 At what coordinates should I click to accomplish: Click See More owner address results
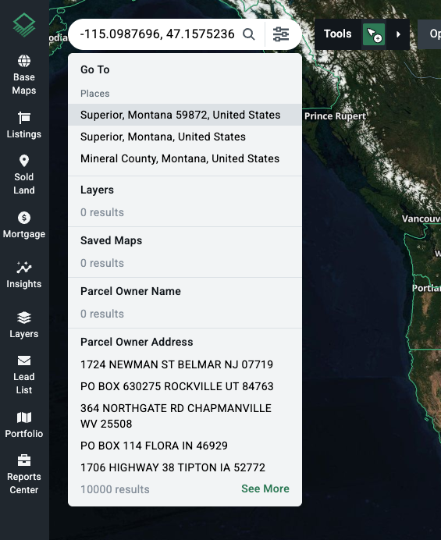point(265,488)
